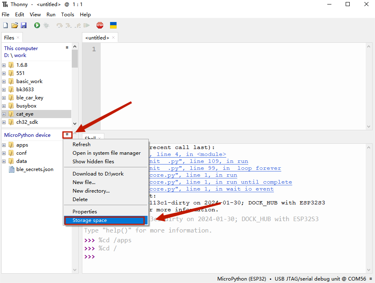Switch to the <untitled> editor tab
The image size is (375, 283).
97,38
